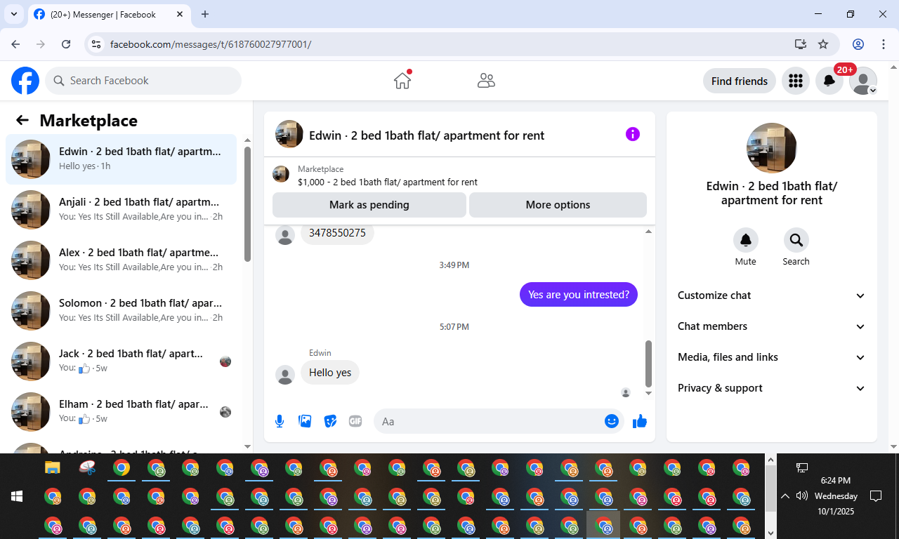Open the notifications bell with 20+ badge

(x=829, y=81)
